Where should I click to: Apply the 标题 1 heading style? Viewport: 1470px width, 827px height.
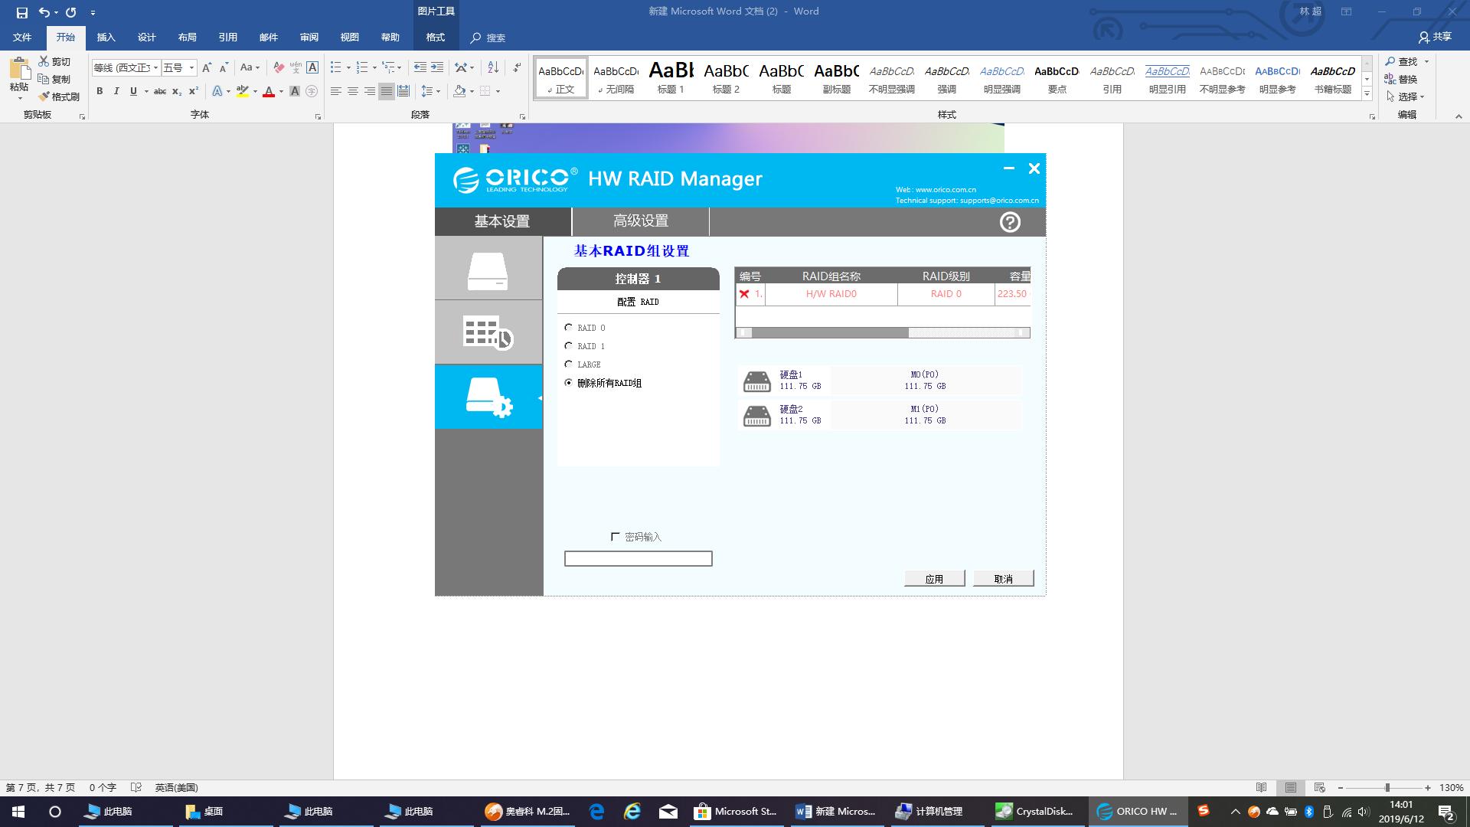coord(671,77)
